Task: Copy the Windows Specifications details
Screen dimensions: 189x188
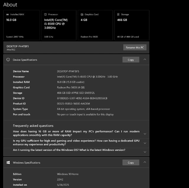Action: pyautogui.click(x=131, y=162)
